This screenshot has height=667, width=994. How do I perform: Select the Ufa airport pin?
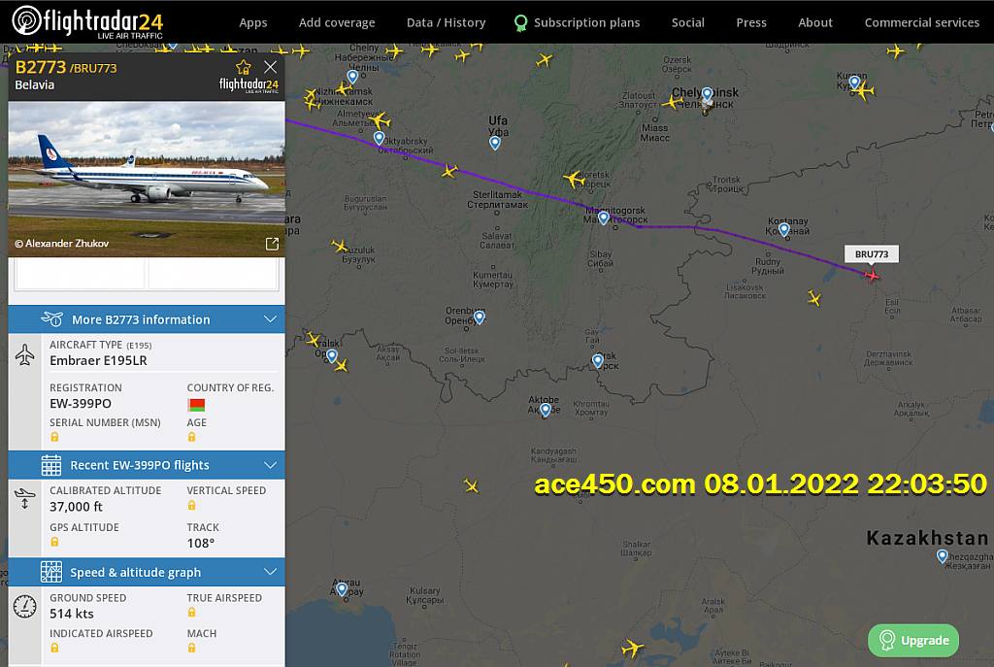[495, 143]
